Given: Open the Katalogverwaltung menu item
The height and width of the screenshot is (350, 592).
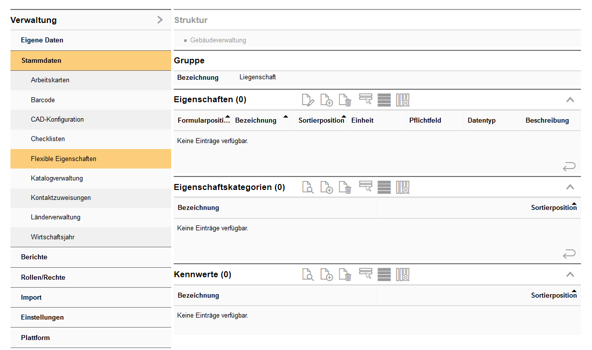Looking at the screenshot, I should pos(57,178).
